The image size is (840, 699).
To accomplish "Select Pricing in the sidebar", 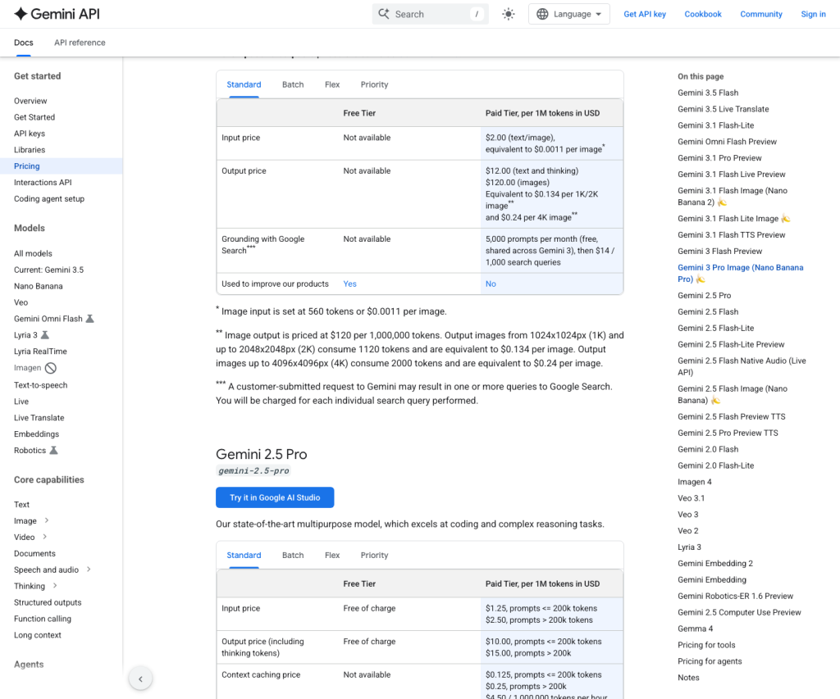I will (61, 166).
